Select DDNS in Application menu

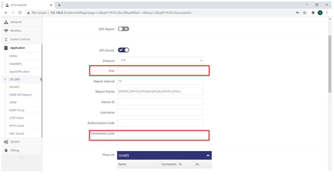13,56
